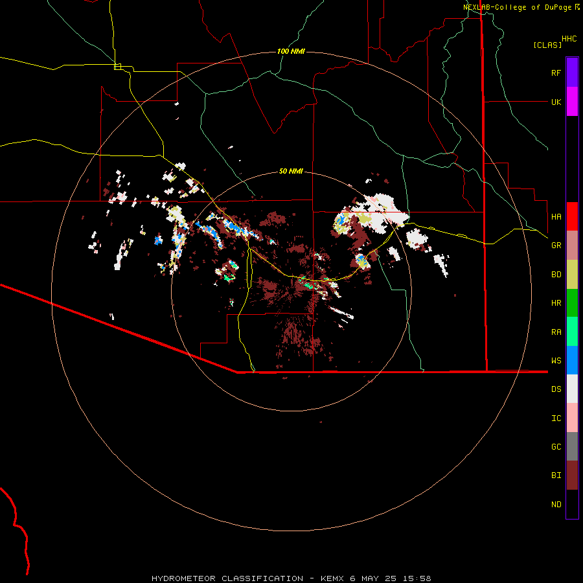
Task: Click the WS legend label
Action: [x=556, y=361]
